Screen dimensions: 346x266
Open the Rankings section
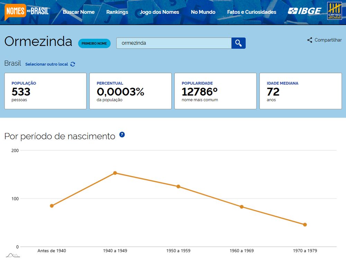[117, 12]
